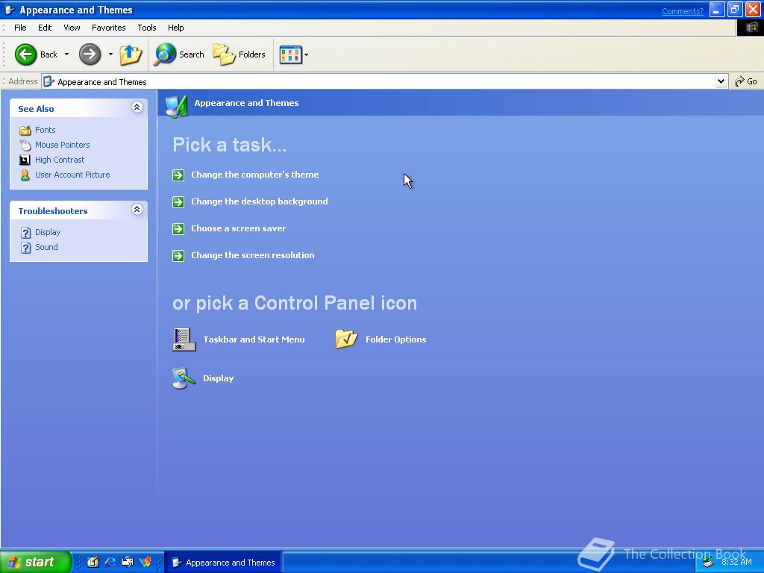
Task: Click the Troubleshooters panel title
Action: pyautogui.click(x=53, y=211)
